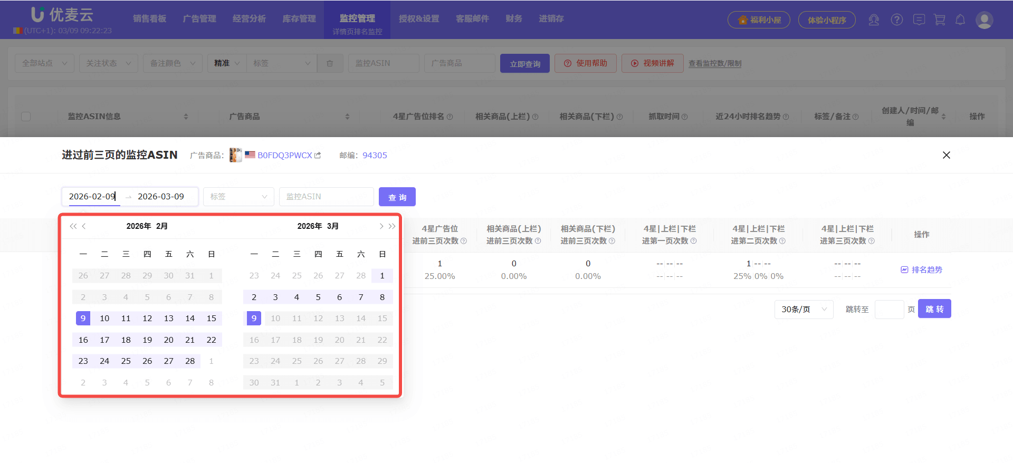
Task: Go to next month in date picker
Action: click(381, 226)
